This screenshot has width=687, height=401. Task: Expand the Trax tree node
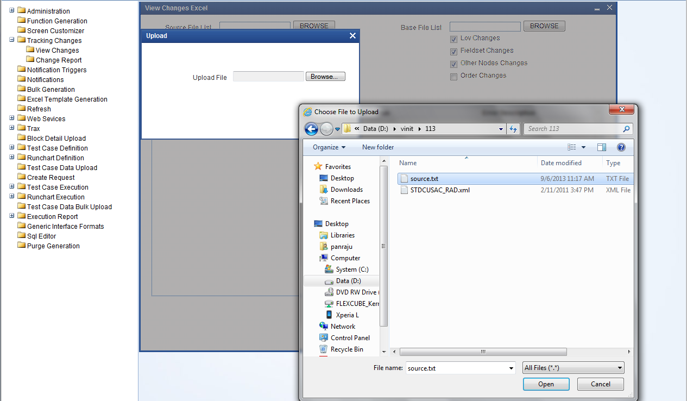[x=12, y=128]
